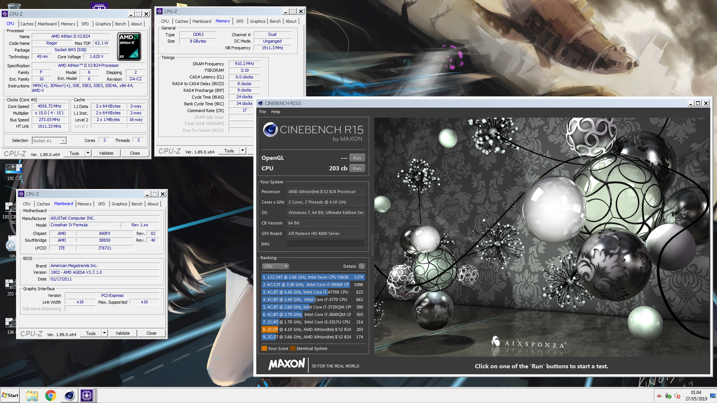Open the Cinebench File menu
Screen dimensions: 717x403
(263, 112)
